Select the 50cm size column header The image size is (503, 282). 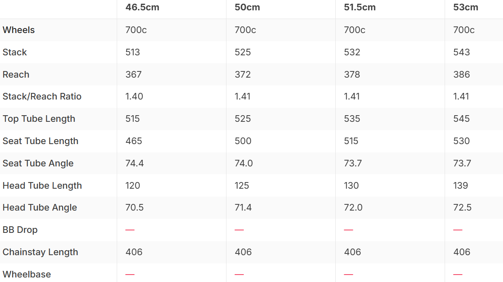(x=247, y=7)
